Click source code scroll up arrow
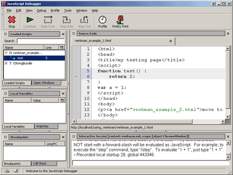This screenshot has height=175, width=233. [228, 48]
